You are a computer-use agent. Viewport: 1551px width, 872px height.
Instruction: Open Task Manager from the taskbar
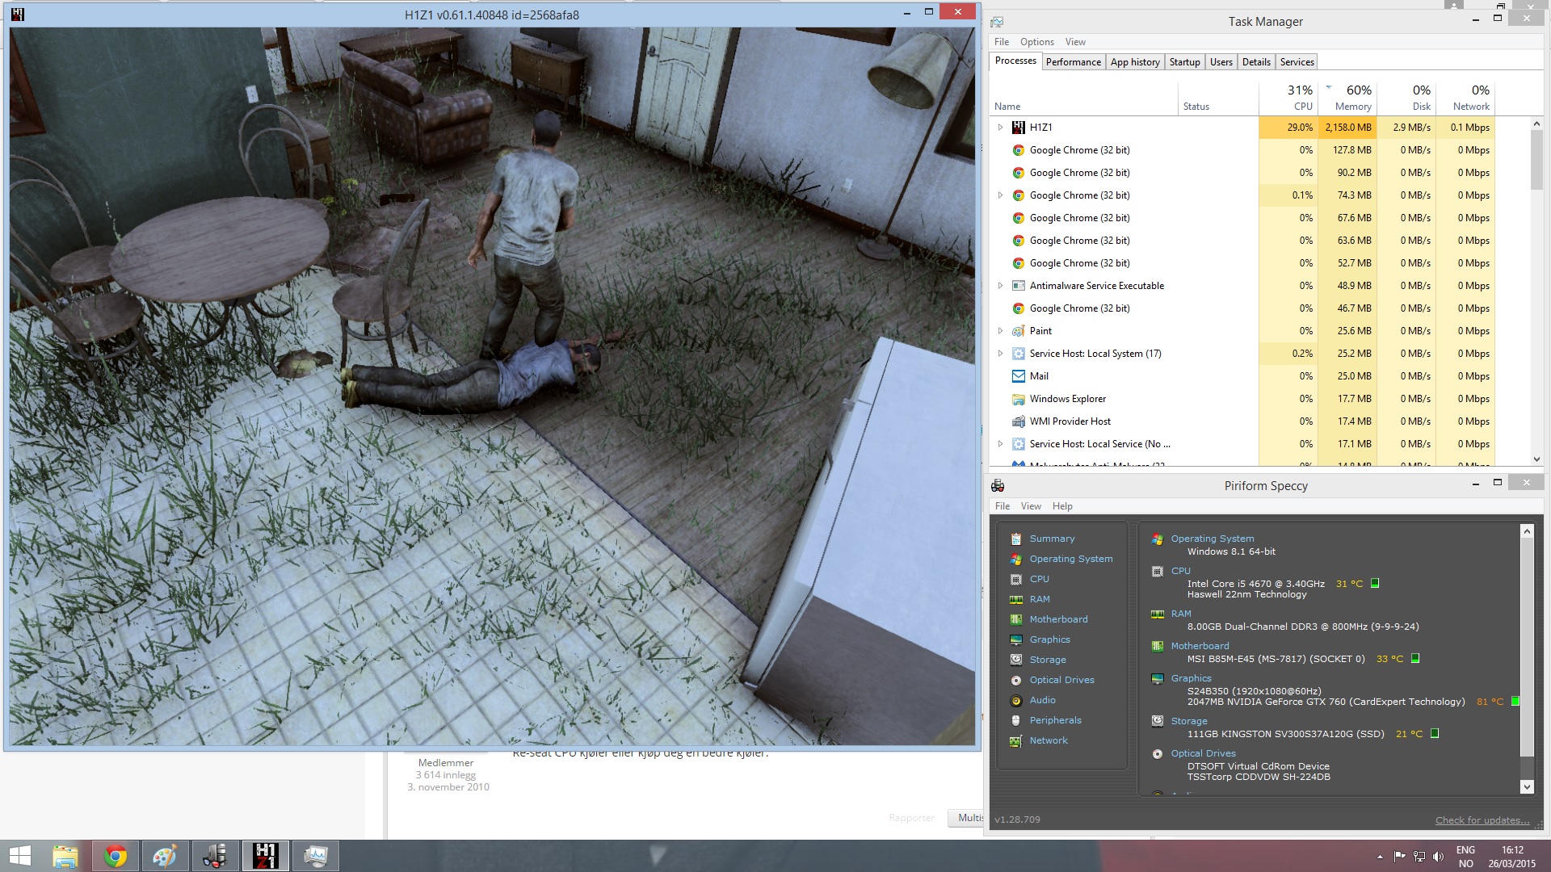[x=316, y=856]
